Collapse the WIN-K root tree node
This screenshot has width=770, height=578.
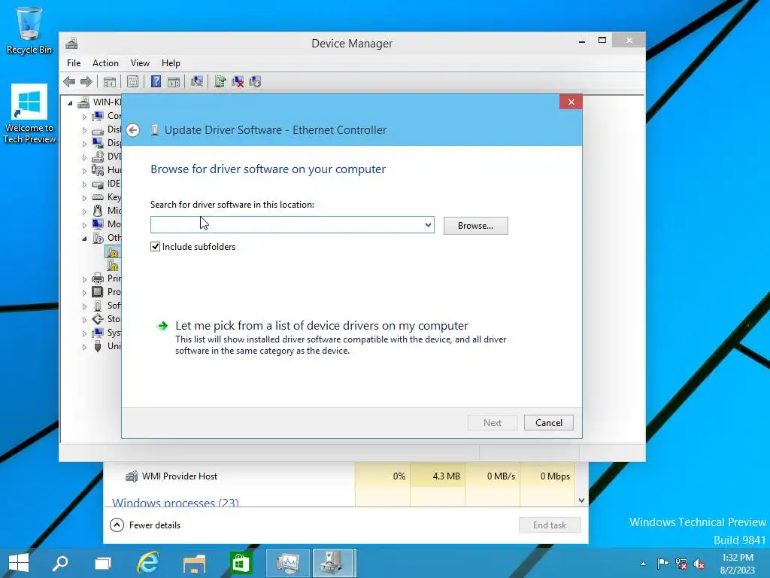70,103
